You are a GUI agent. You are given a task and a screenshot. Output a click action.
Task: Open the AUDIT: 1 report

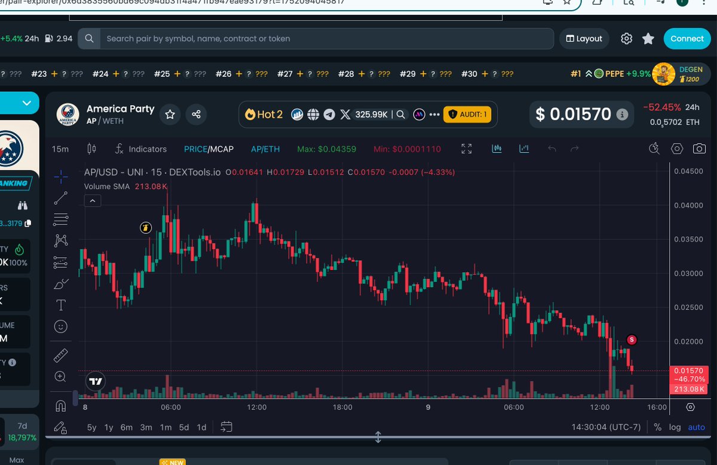(x=467, y=114)
